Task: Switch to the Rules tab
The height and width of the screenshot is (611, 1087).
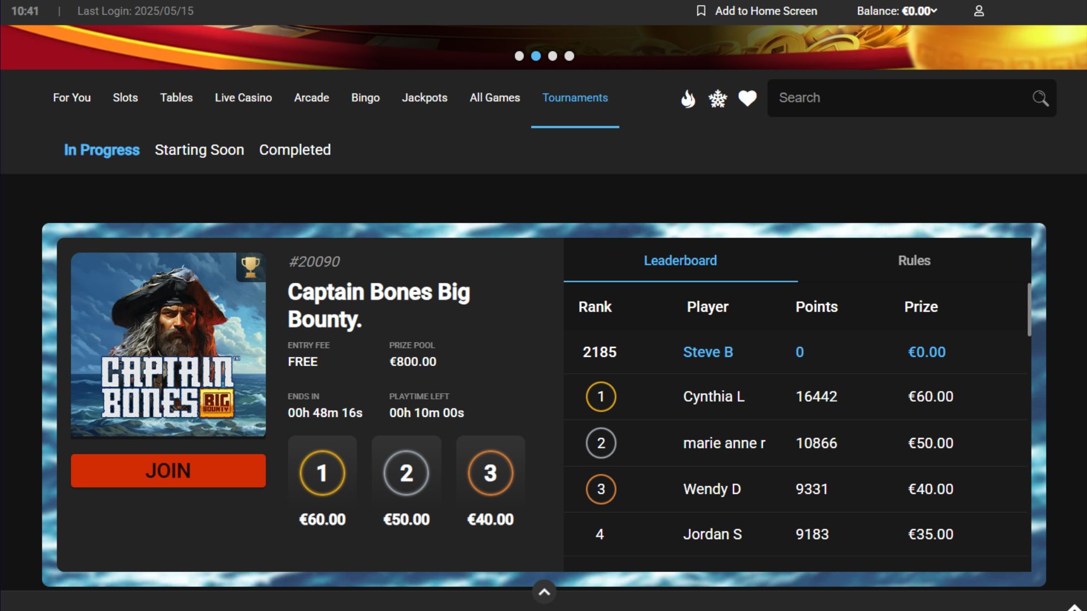Action: (x=914, y=260)
